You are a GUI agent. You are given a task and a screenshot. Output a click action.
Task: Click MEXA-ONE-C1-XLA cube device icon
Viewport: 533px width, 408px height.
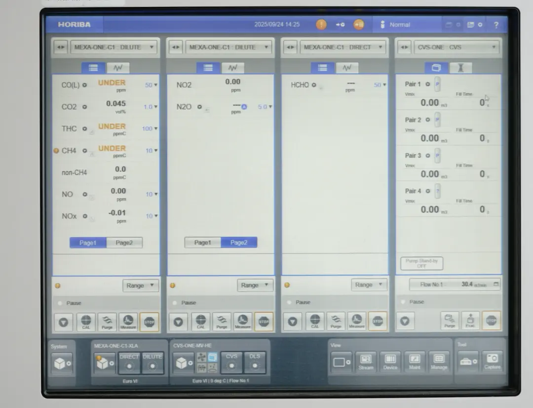tap(105, 363)
